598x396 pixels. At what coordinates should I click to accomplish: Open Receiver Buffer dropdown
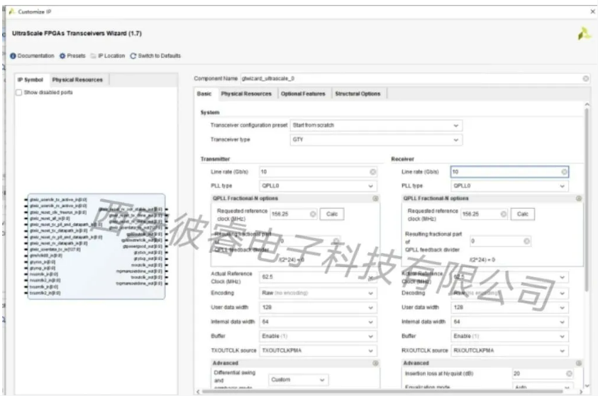(x=509, y=336)
